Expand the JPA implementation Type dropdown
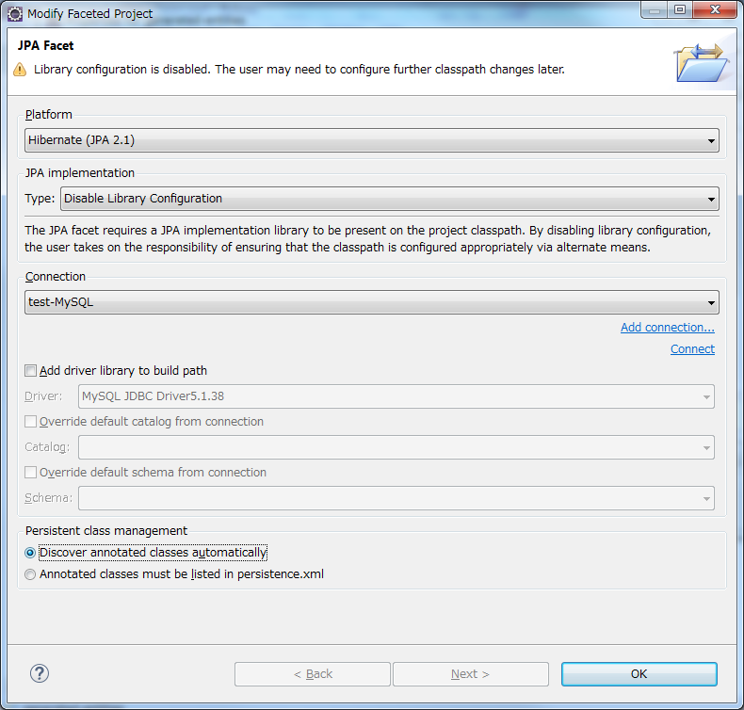Viewport: 744px width, 710px height. pyautogui.click(x=390, y=199)
